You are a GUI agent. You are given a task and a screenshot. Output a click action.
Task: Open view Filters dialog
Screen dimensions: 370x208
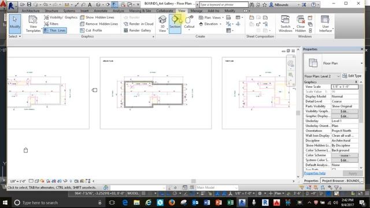point(51,24)
